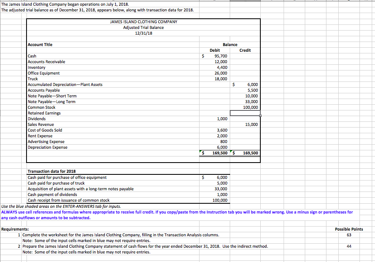The width and height of the screenshot is (375, 262).
Task: Select the Advertising Expense label
Action: click(x=46, y=142)
